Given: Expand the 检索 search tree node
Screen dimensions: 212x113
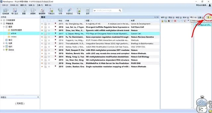Looking at the screenshot, I should coord(4,43).
